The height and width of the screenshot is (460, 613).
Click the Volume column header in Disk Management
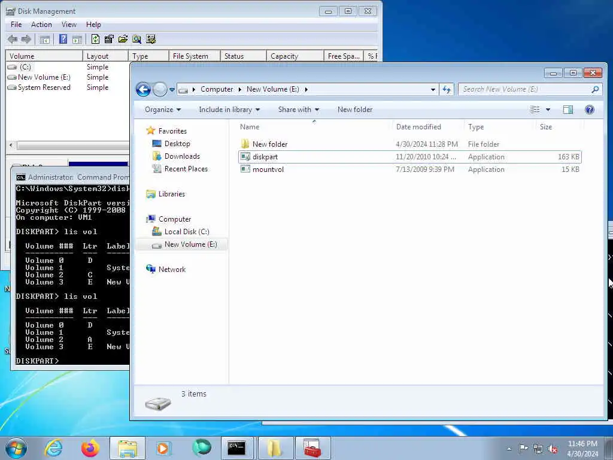[44, 56]
